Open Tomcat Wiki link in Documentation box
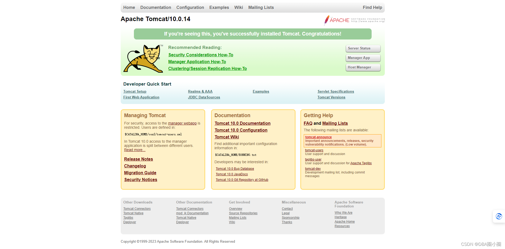505x249 pixels. pos(227,137)
